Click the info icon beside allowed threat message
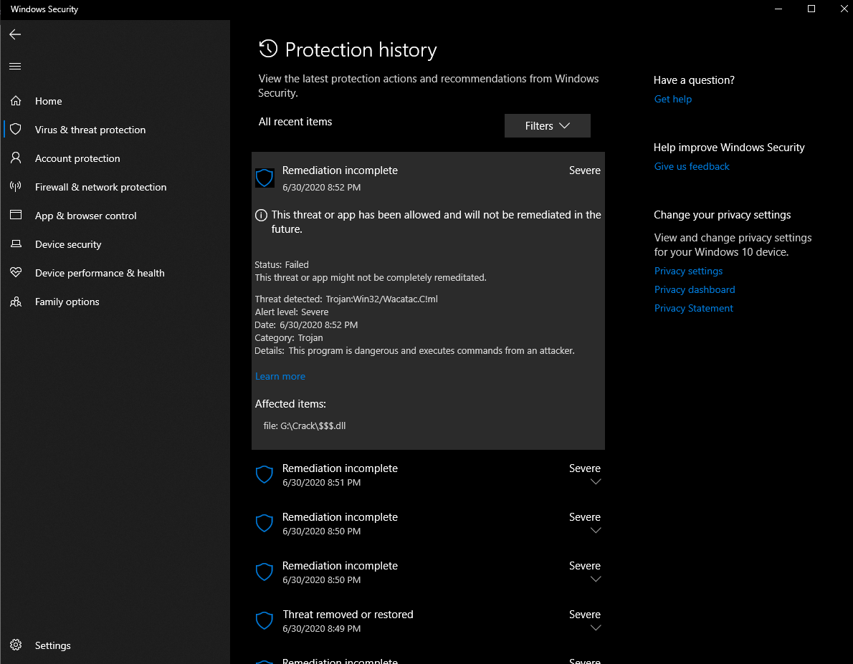Viewport: 853px width, 664px height. point(261,216)
